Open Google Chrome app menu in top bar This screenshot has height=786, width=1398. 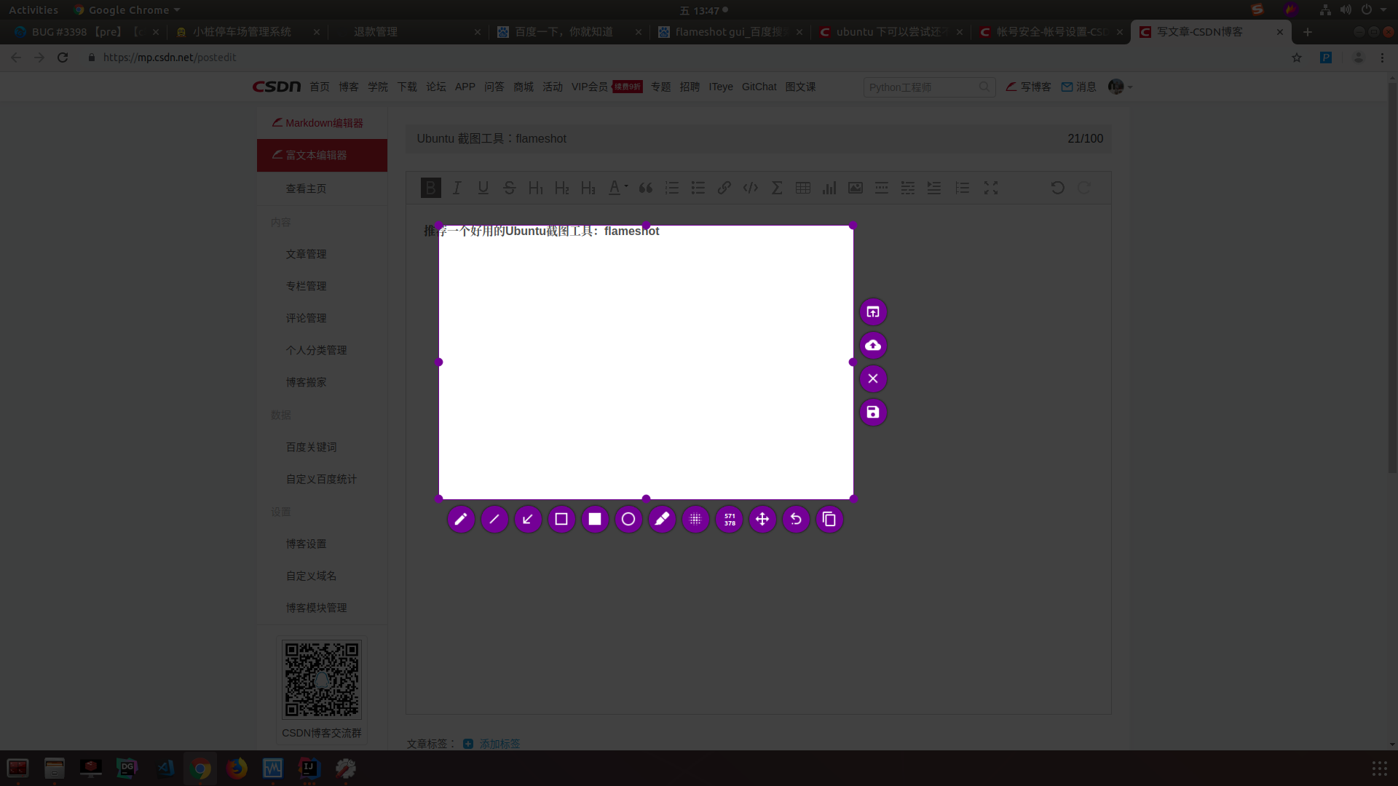(x=127, y=10)
